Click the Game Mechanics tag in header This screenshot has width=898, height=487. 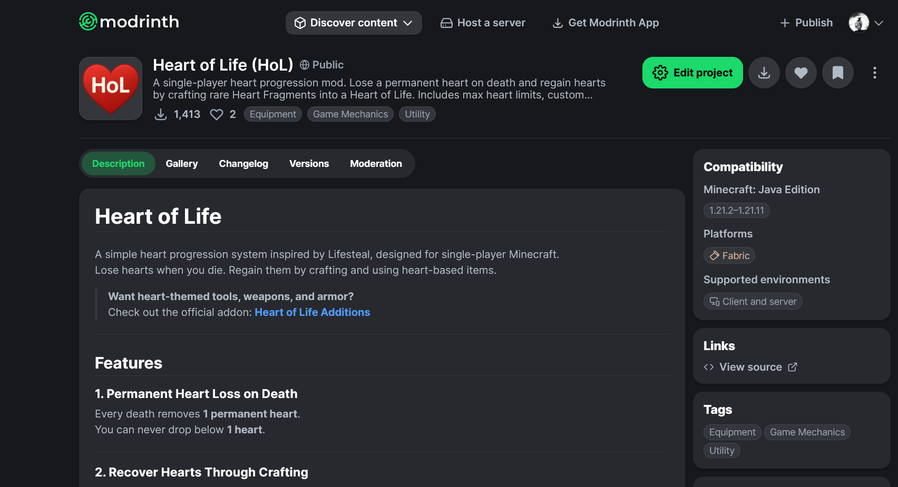coord(350,114)
